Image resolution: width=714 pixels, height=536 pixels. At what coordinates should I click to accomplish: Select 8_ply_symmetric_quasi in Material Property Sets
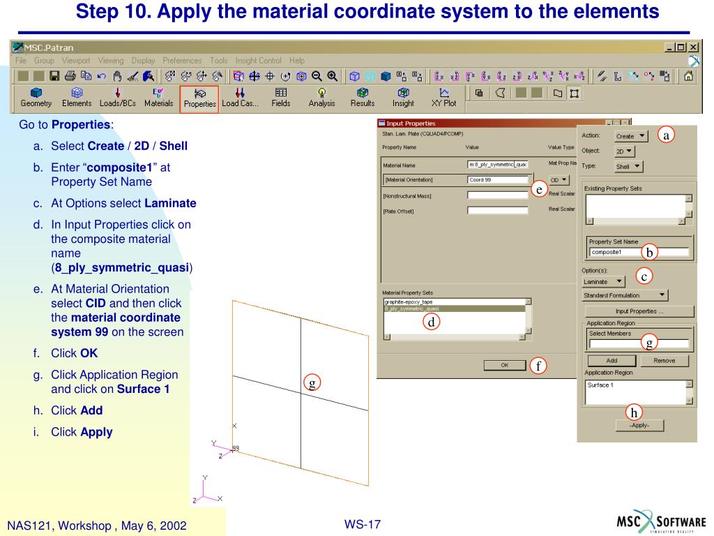[x=455, y=308]
